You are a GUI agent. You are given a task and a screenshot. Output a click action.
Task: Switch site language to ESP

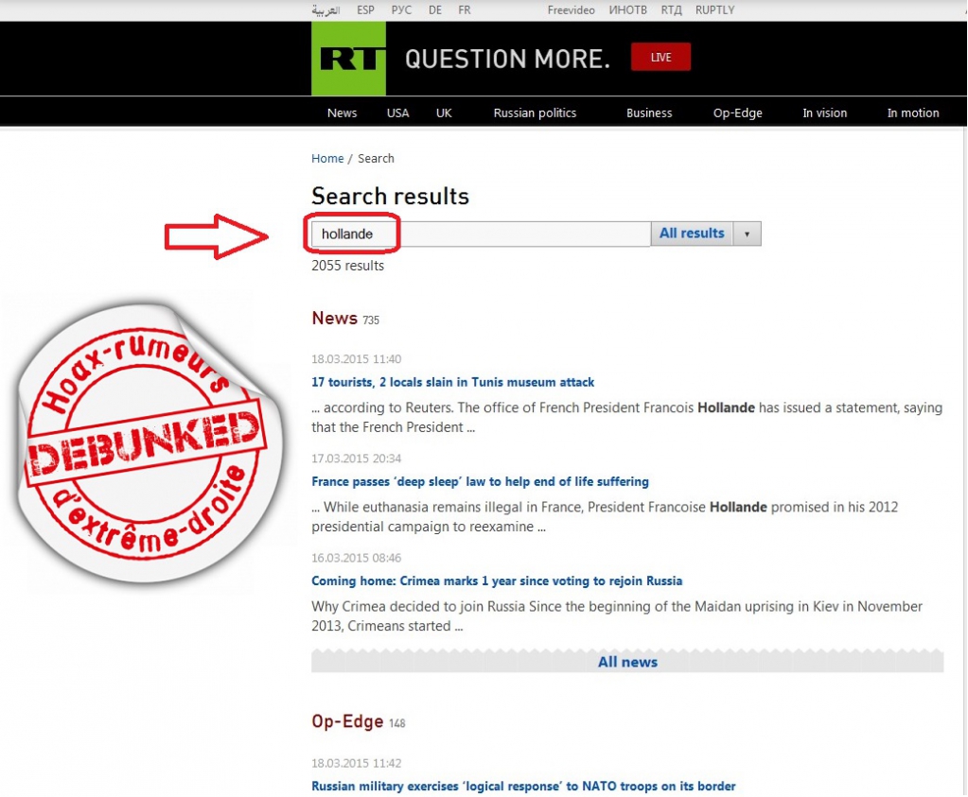coord(365,9)
